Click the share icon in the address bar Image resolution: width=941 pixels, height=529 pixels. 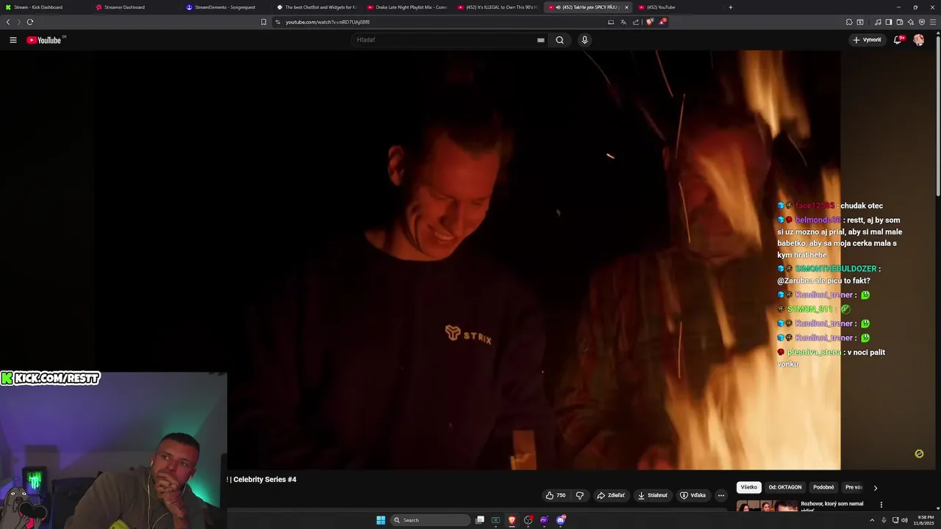click(636, 22)
